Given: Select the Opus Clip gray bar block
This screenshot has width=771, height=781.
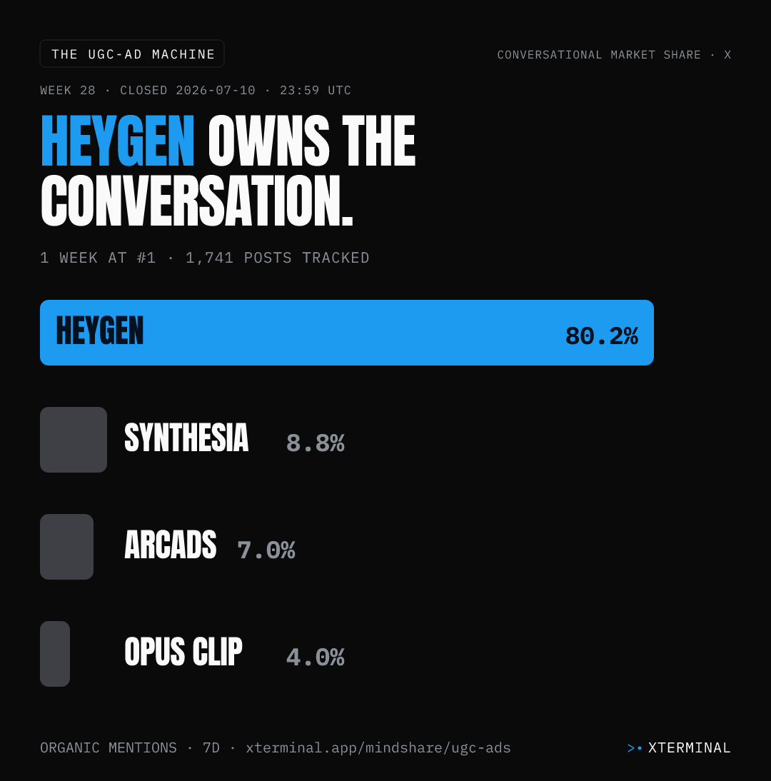Looking at the screenshot, I should click(55, 654).
